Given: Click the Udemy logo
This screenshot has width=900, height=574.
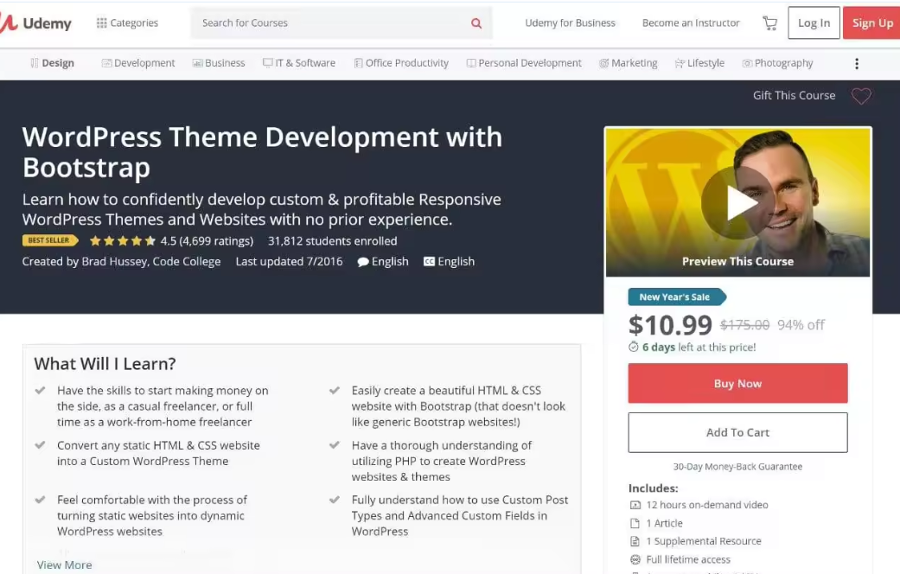Looking at the screenshot, I should [35, 23].
